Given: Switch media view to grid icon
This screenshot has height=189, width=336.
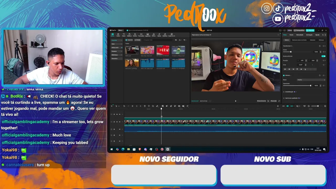Looking at the screenshot, I should (176, 40).
